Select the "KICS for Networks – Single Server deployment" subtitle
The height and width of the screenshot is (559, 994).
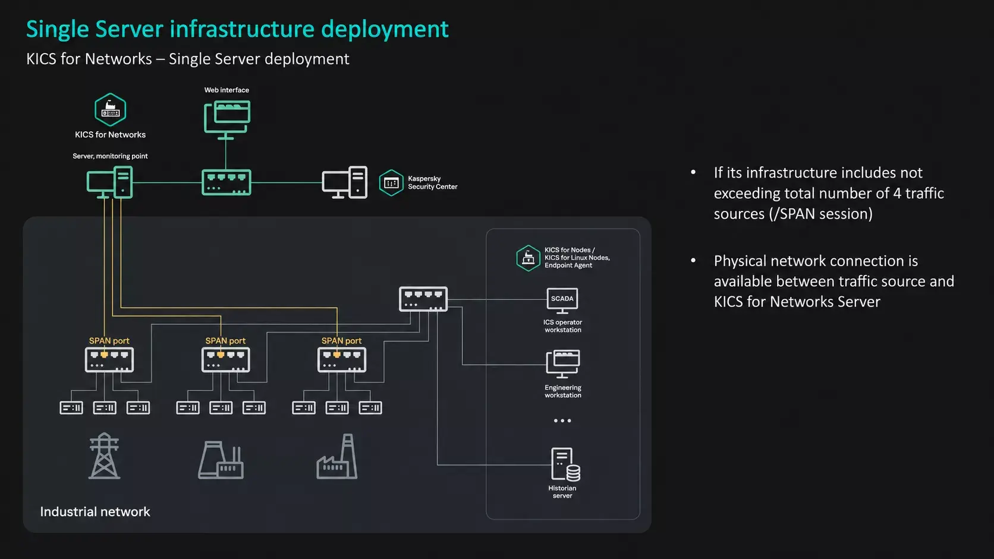pos(188,59)
